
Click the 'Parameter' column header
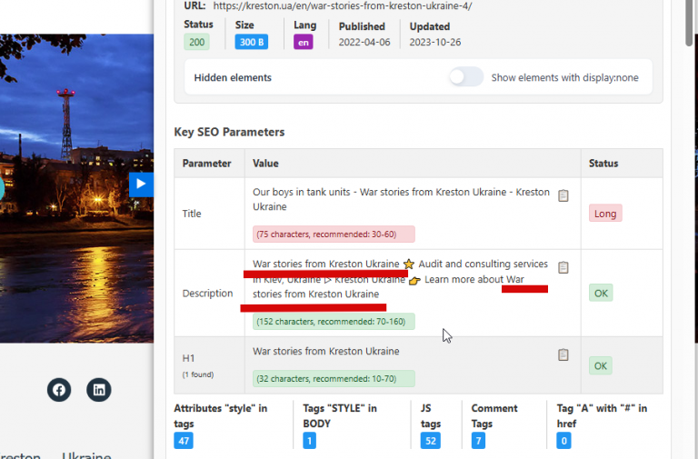[x=206, y=164]
